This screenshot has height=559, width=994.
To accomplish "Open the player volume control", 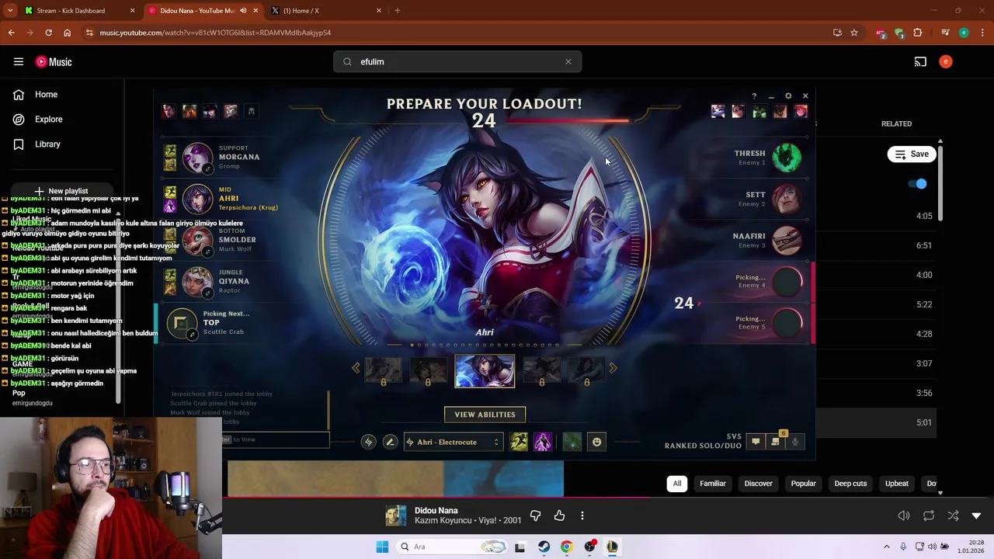I will (904, 516).
